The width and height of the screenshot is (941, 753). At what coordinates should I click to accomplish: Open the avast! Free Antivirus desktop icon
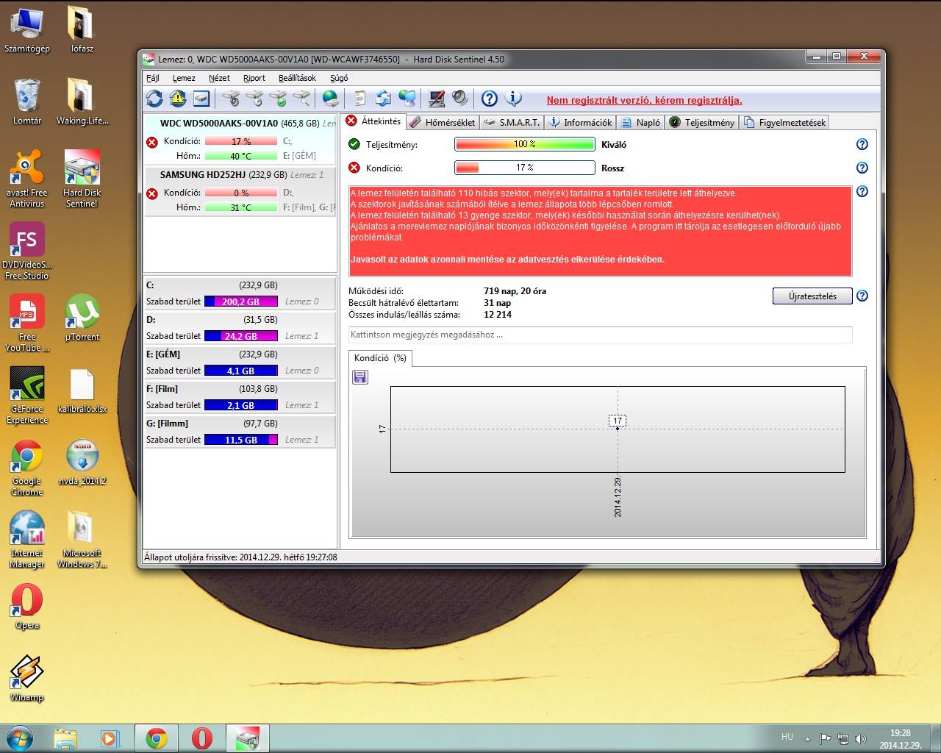click(26, 179)
